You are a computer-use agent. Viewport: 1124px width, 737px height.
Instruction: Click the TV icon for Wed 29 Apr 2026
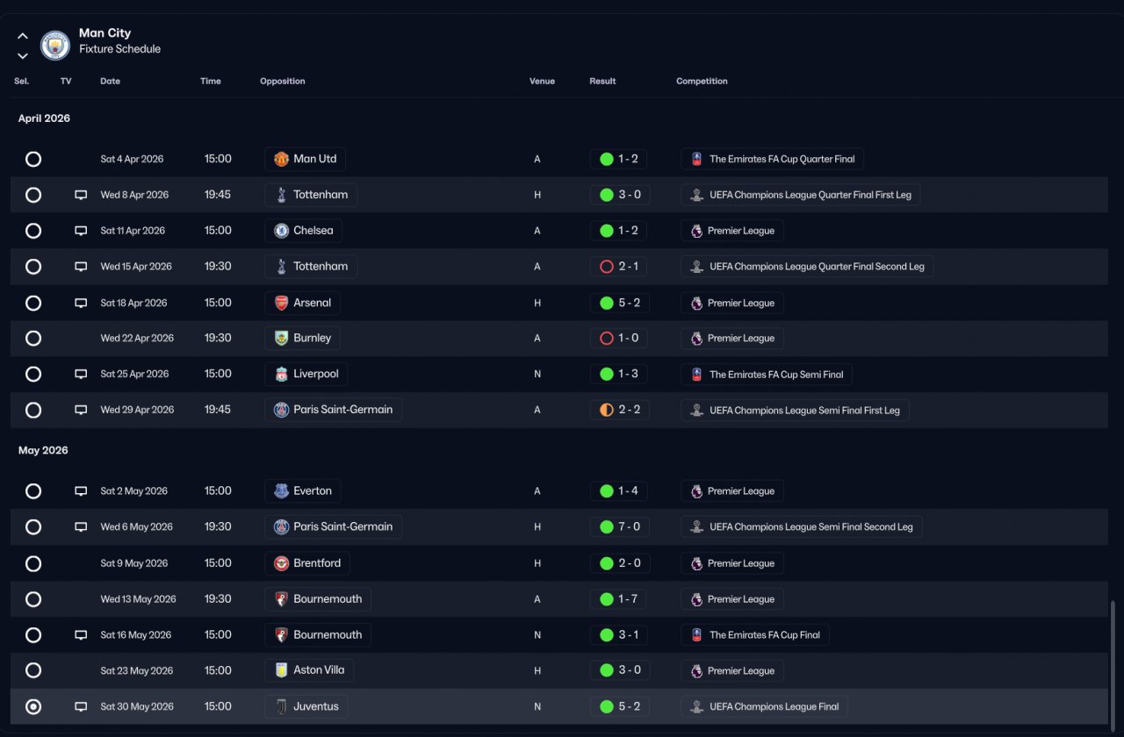coord(81,410)
